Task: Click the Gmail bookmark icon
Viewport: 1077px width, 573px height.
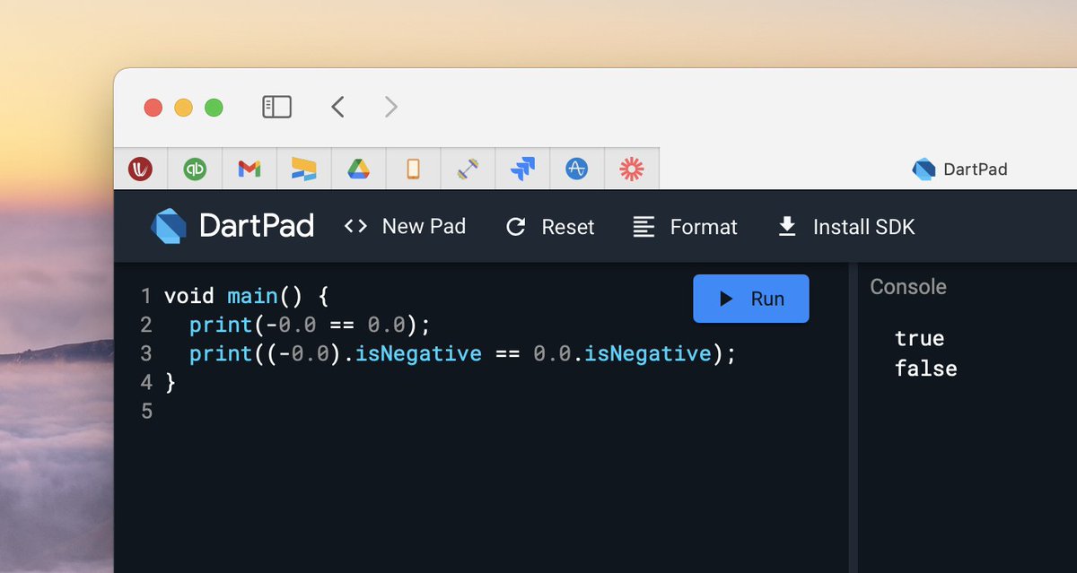Action: [x=250, y=168]
